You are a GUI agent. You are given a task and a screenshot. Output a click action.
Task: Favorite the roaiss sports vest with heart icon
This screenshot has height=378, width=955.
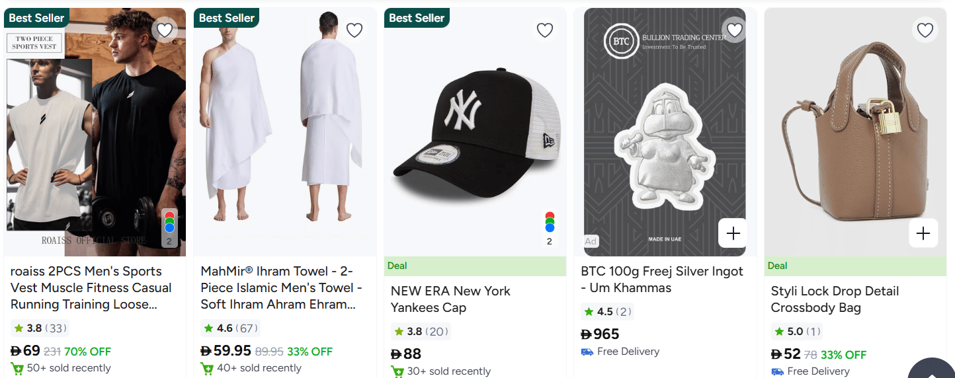point(165,30)
